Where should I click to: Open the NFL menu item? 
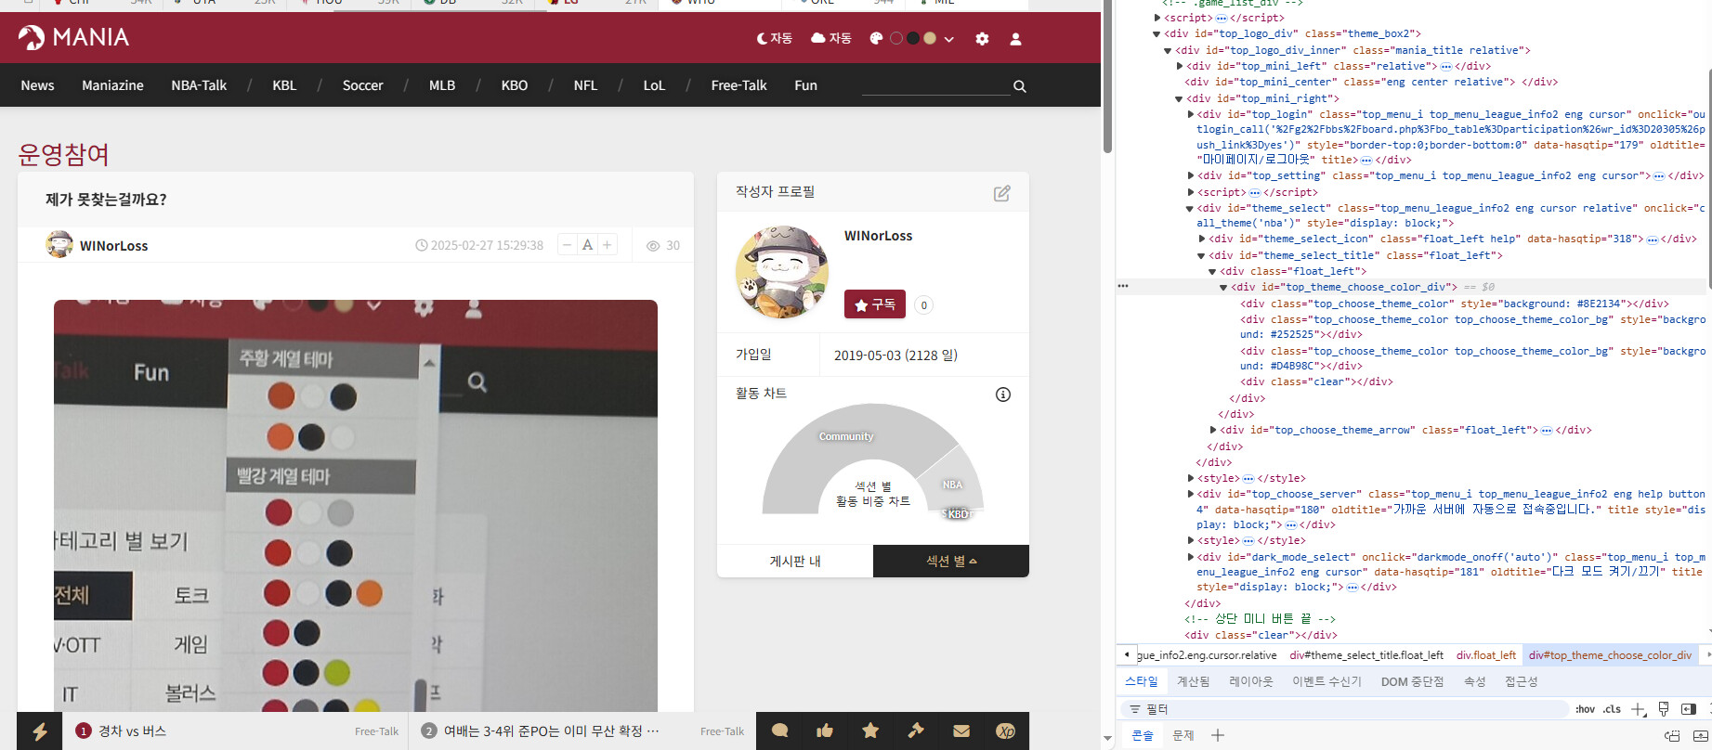pyautogui.click(x=585, y=85)
